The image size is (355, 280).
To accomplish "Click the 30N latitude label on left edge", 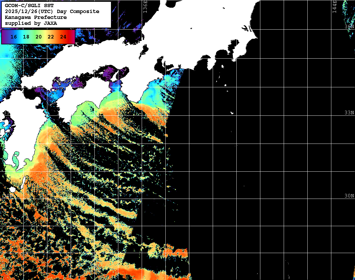I will coord(7,196).
